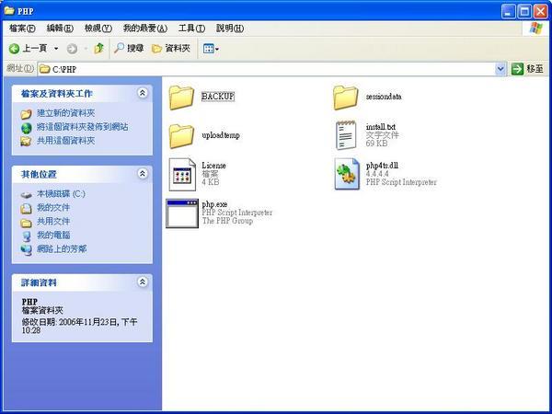Go back with the green Back arrow
The width and height of the screenshot is (552, 414).
[14, 49]
